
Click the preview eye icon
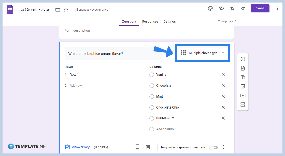[x=221, y=8]
